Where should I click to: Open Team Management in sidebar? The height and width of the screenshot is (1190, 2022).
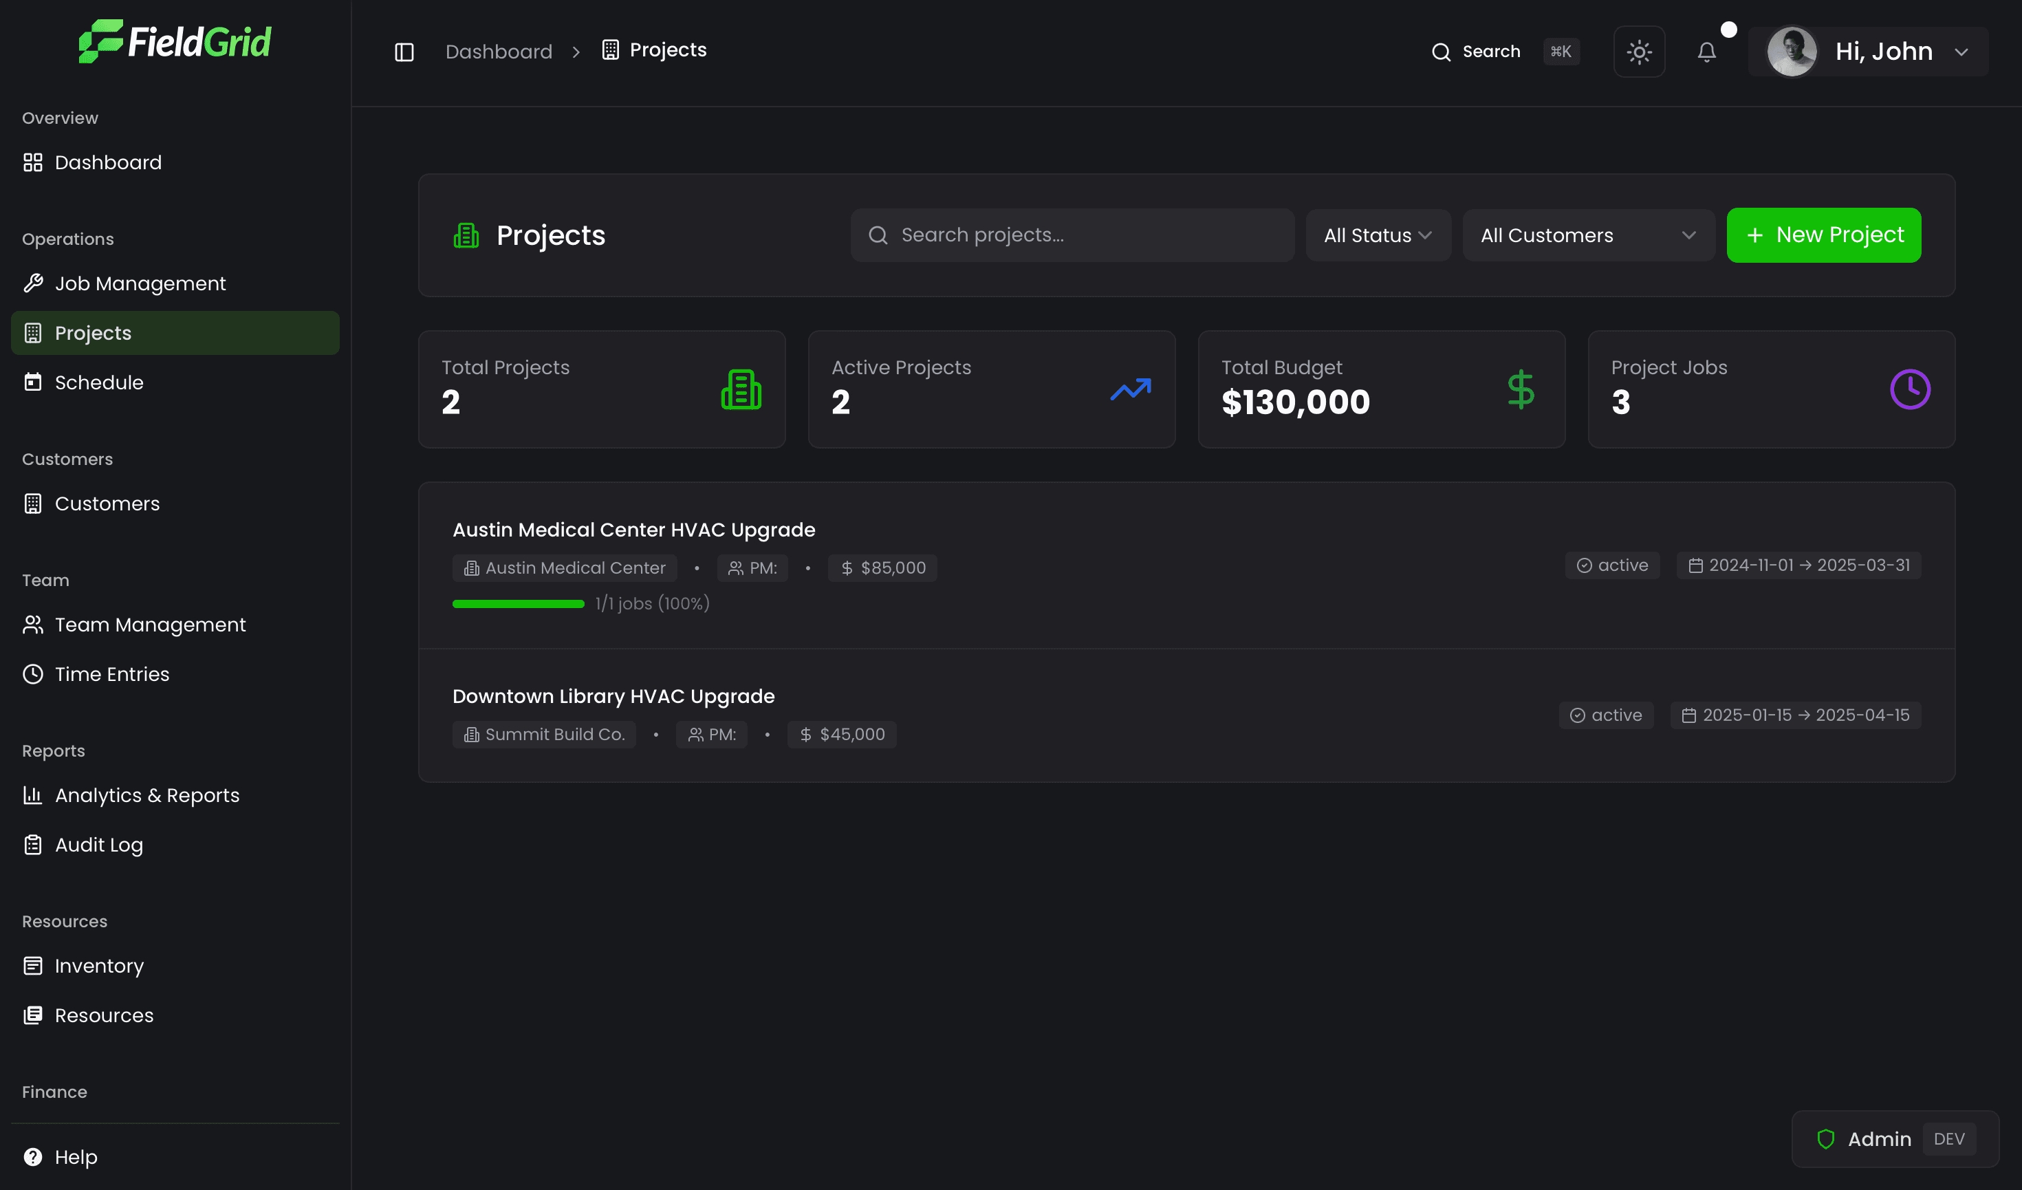175,625
